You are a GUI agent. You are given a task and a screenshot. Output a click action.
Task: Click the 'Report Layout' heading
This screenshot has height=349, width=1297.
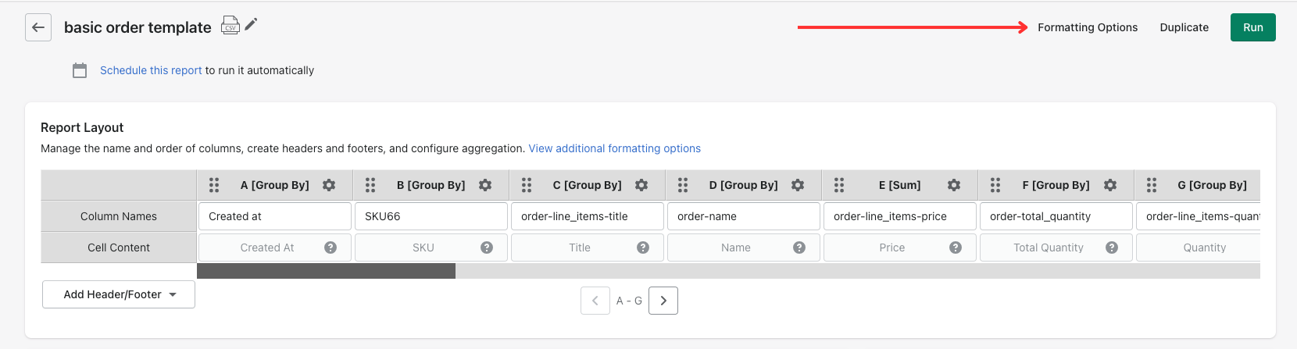tap(82, 127)
